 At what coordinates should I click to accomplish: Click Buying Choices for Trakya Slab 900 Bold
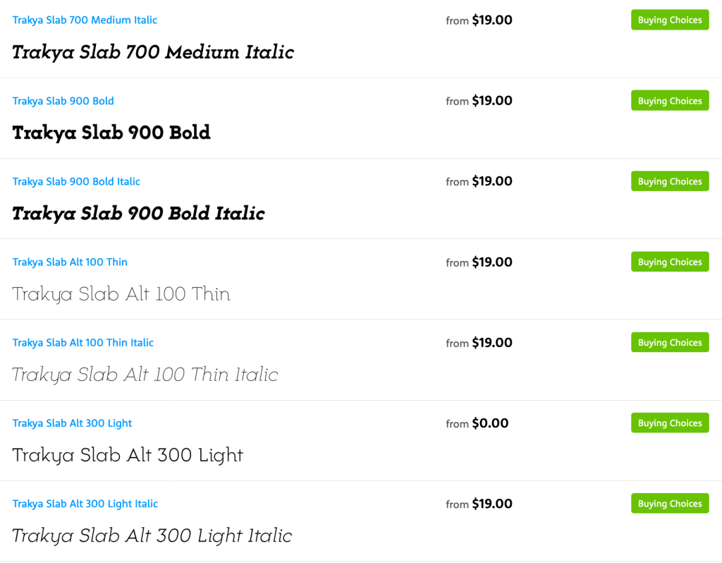669,101
